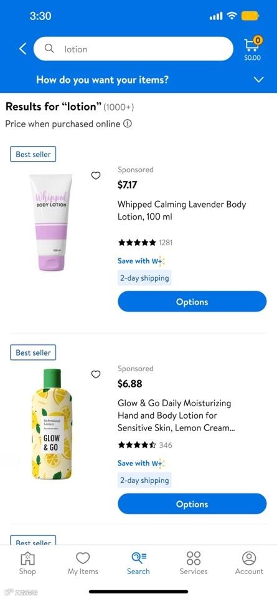The height and width of the screenshot is (599, 277).
Task: Tap the Glow & Go bottle product image
Action: (x=52, y=424)
